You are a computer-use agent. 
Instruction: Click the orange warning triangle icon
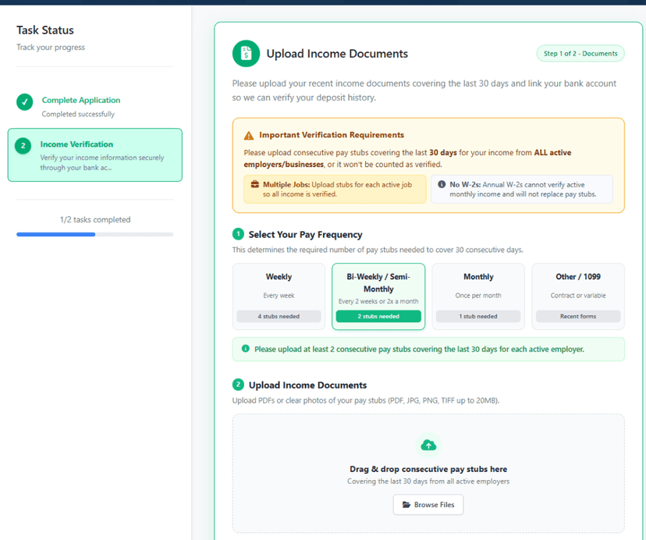point(249,135)
